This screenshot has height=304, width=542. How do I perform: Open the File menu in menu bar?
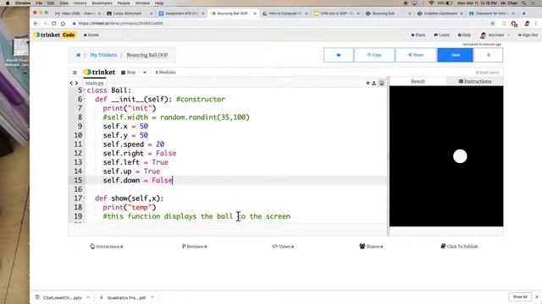(x=39, y=3)
